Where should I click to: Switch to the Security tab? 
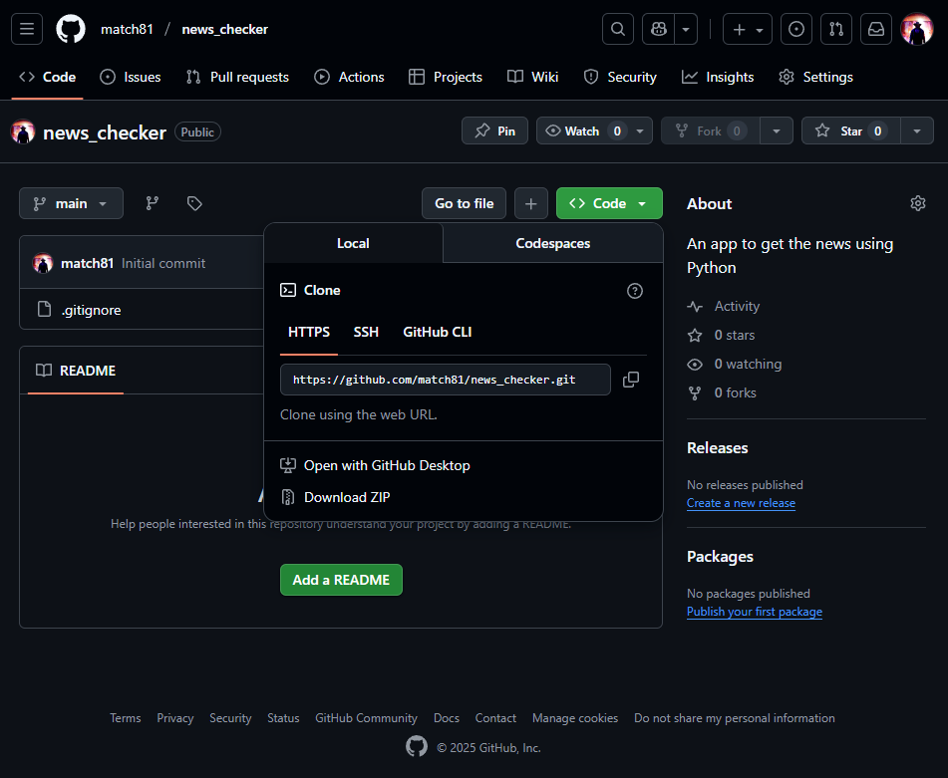(620, 77)
